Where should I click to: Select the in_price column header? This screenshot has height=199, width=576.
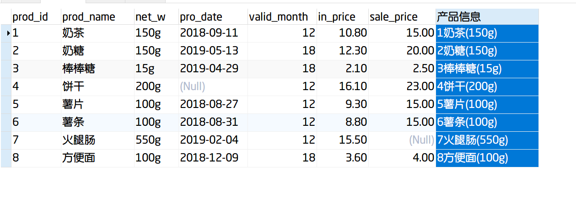point(343,17)
